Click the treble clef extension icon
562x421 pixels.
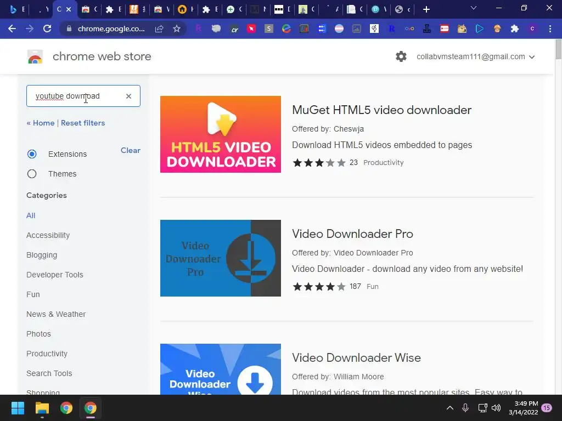pyautogui.click(x=374, y=29)
